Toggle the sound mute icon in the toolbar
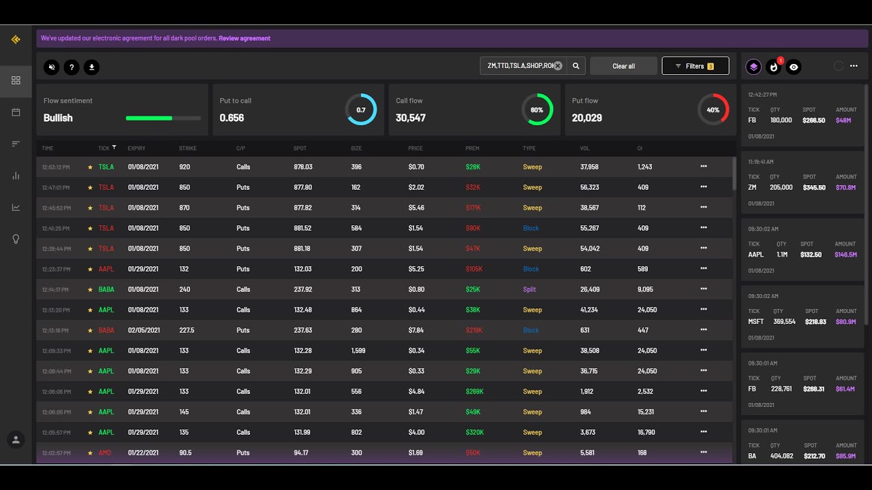The height and width of the screenshot is (490, 872). [51, 67]
